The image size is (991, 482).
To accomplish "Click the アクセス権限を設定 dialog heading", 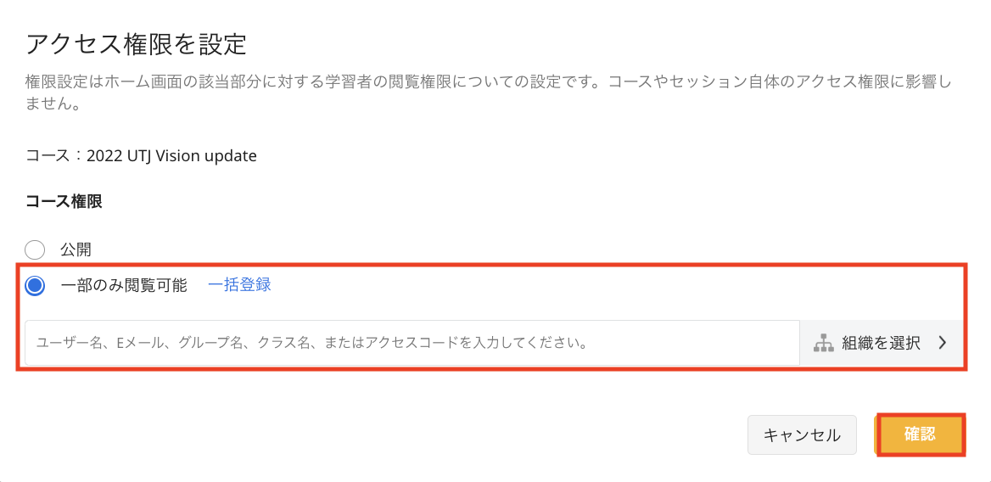I will coord(137,44).
